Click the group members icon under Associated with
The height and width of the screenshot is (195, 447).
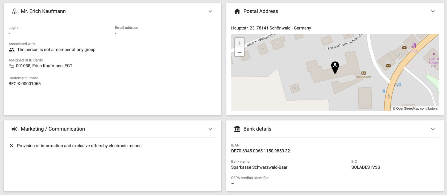pyautogui.click(x=12, y=50)
